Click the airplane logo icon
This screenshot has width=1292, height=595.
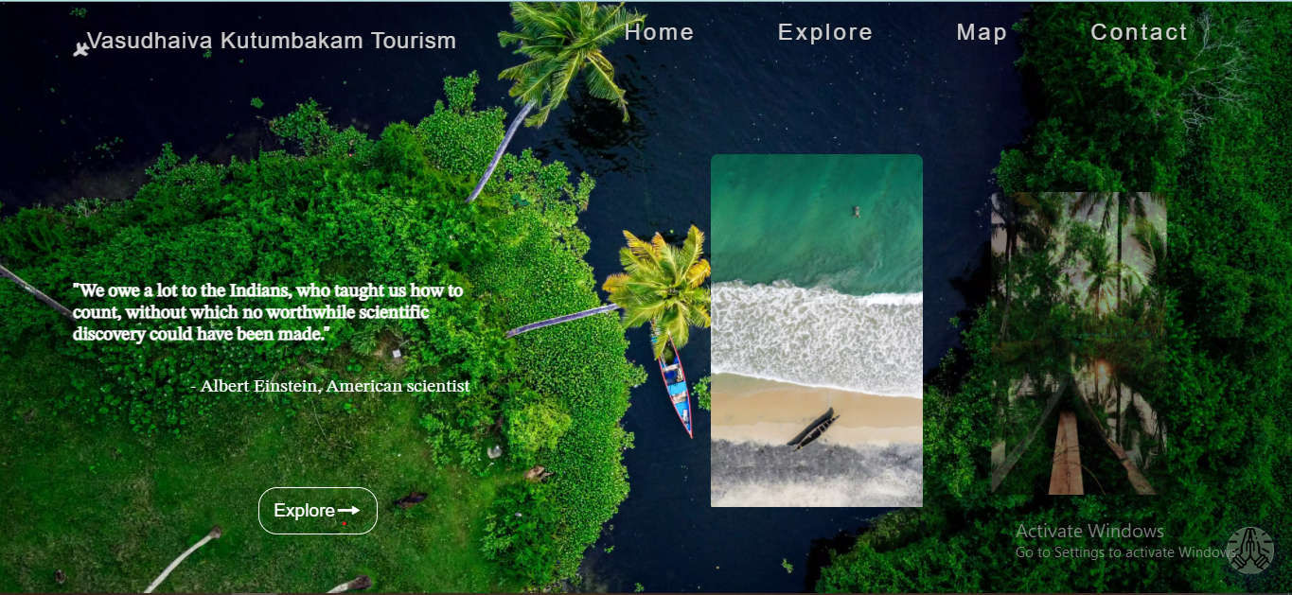(81, 48)
